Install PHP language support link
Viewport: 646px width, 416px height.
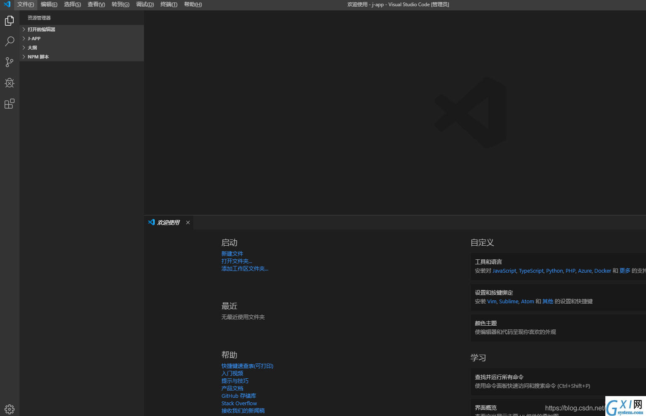pos(570,271)
